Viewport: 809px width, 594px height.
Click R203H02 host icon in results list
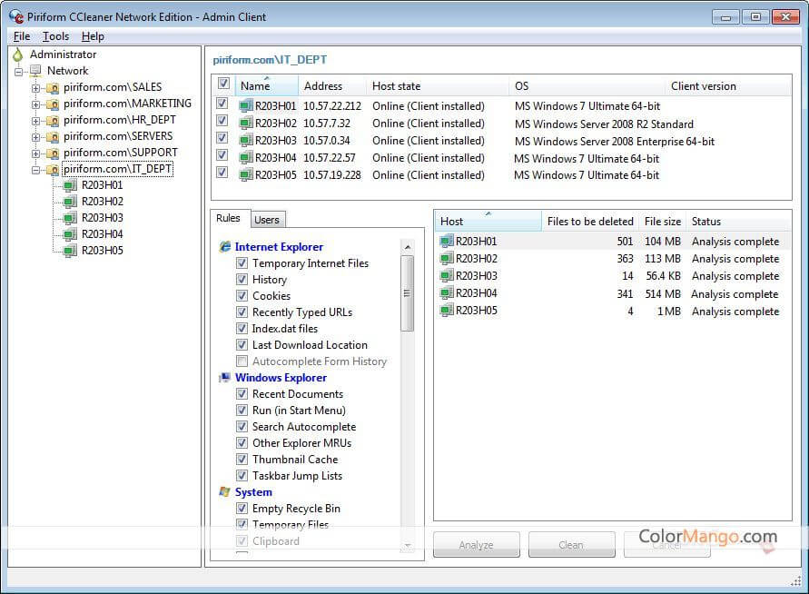446,259
